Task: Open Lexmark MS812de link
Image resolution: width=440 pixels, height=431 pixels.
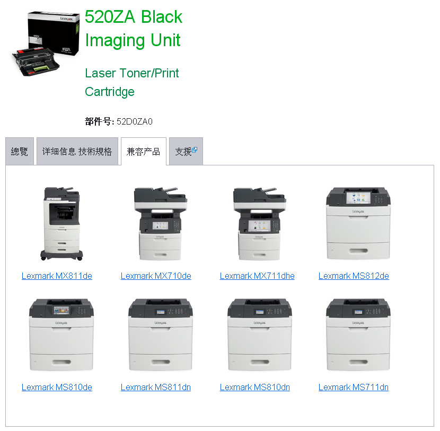Action: coord(354,276)
